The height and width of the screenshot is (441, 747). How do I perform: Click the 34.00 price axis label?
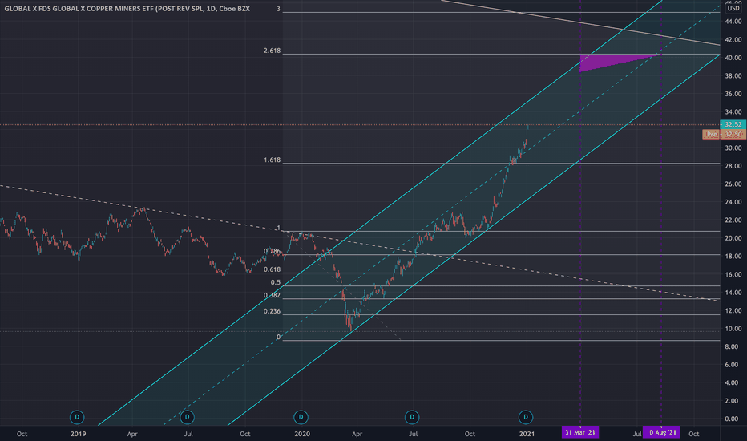(733, 112)
